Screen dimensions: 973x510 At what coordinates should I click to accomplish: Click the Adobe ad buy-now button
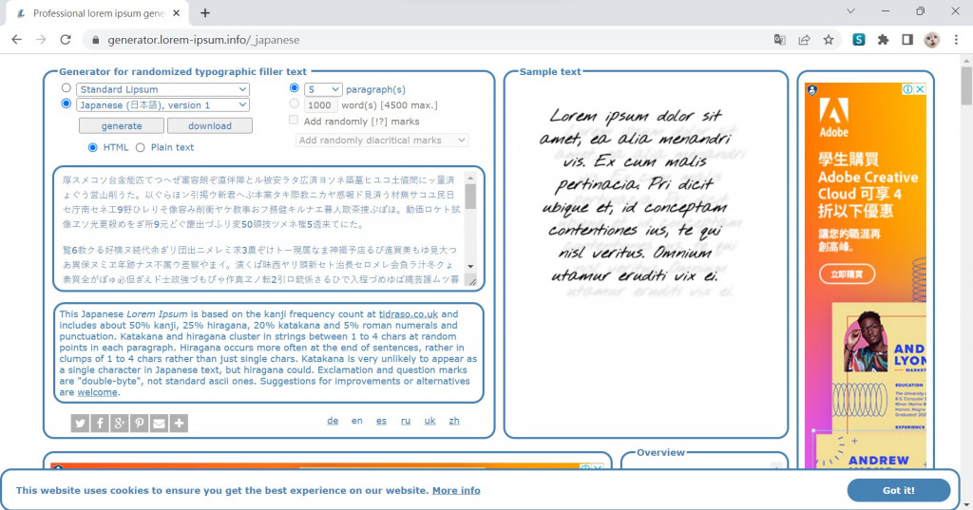pos(847,274)
